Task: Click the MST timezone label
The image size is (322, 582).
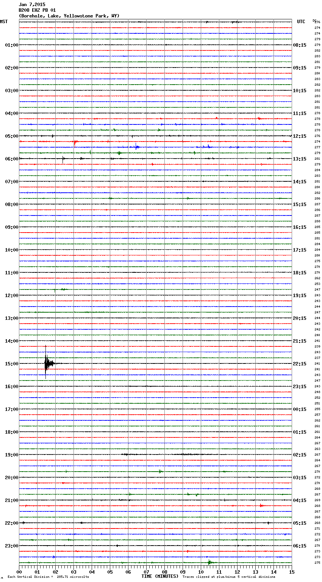Action: click(4, 22)
